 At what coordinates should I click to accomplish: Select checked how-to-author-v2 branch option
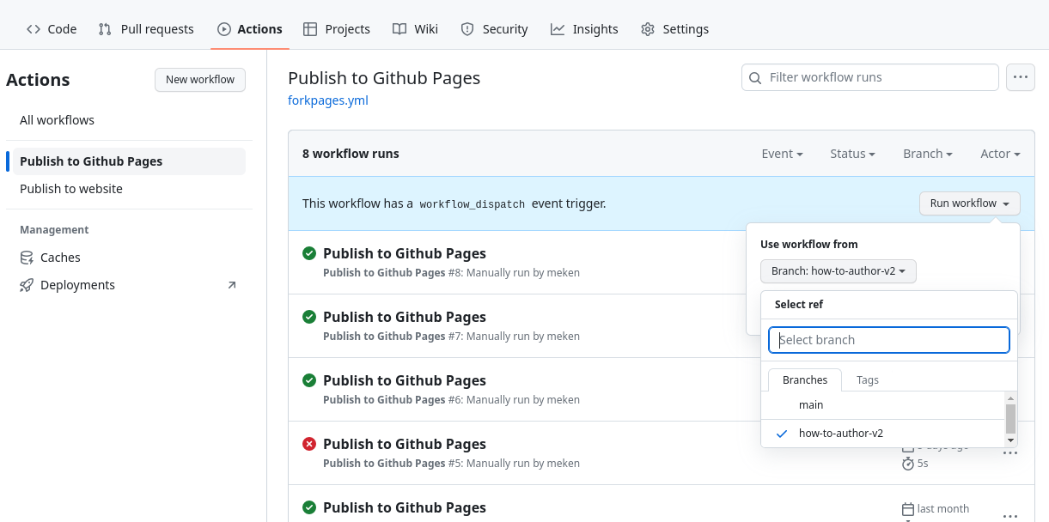[840, 434]
